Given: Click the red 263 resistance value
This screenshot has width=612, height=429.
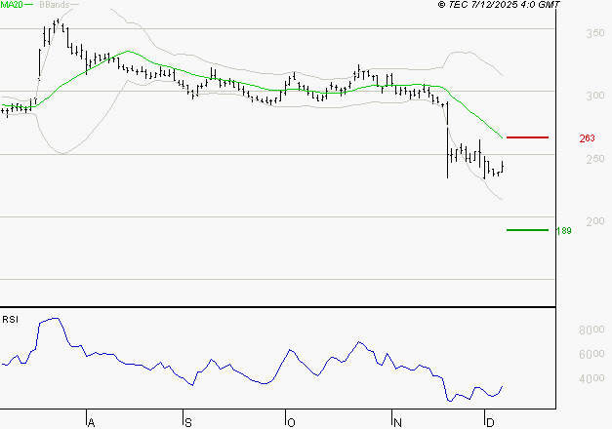Looking at the screenshot, I should coord(587,138).
